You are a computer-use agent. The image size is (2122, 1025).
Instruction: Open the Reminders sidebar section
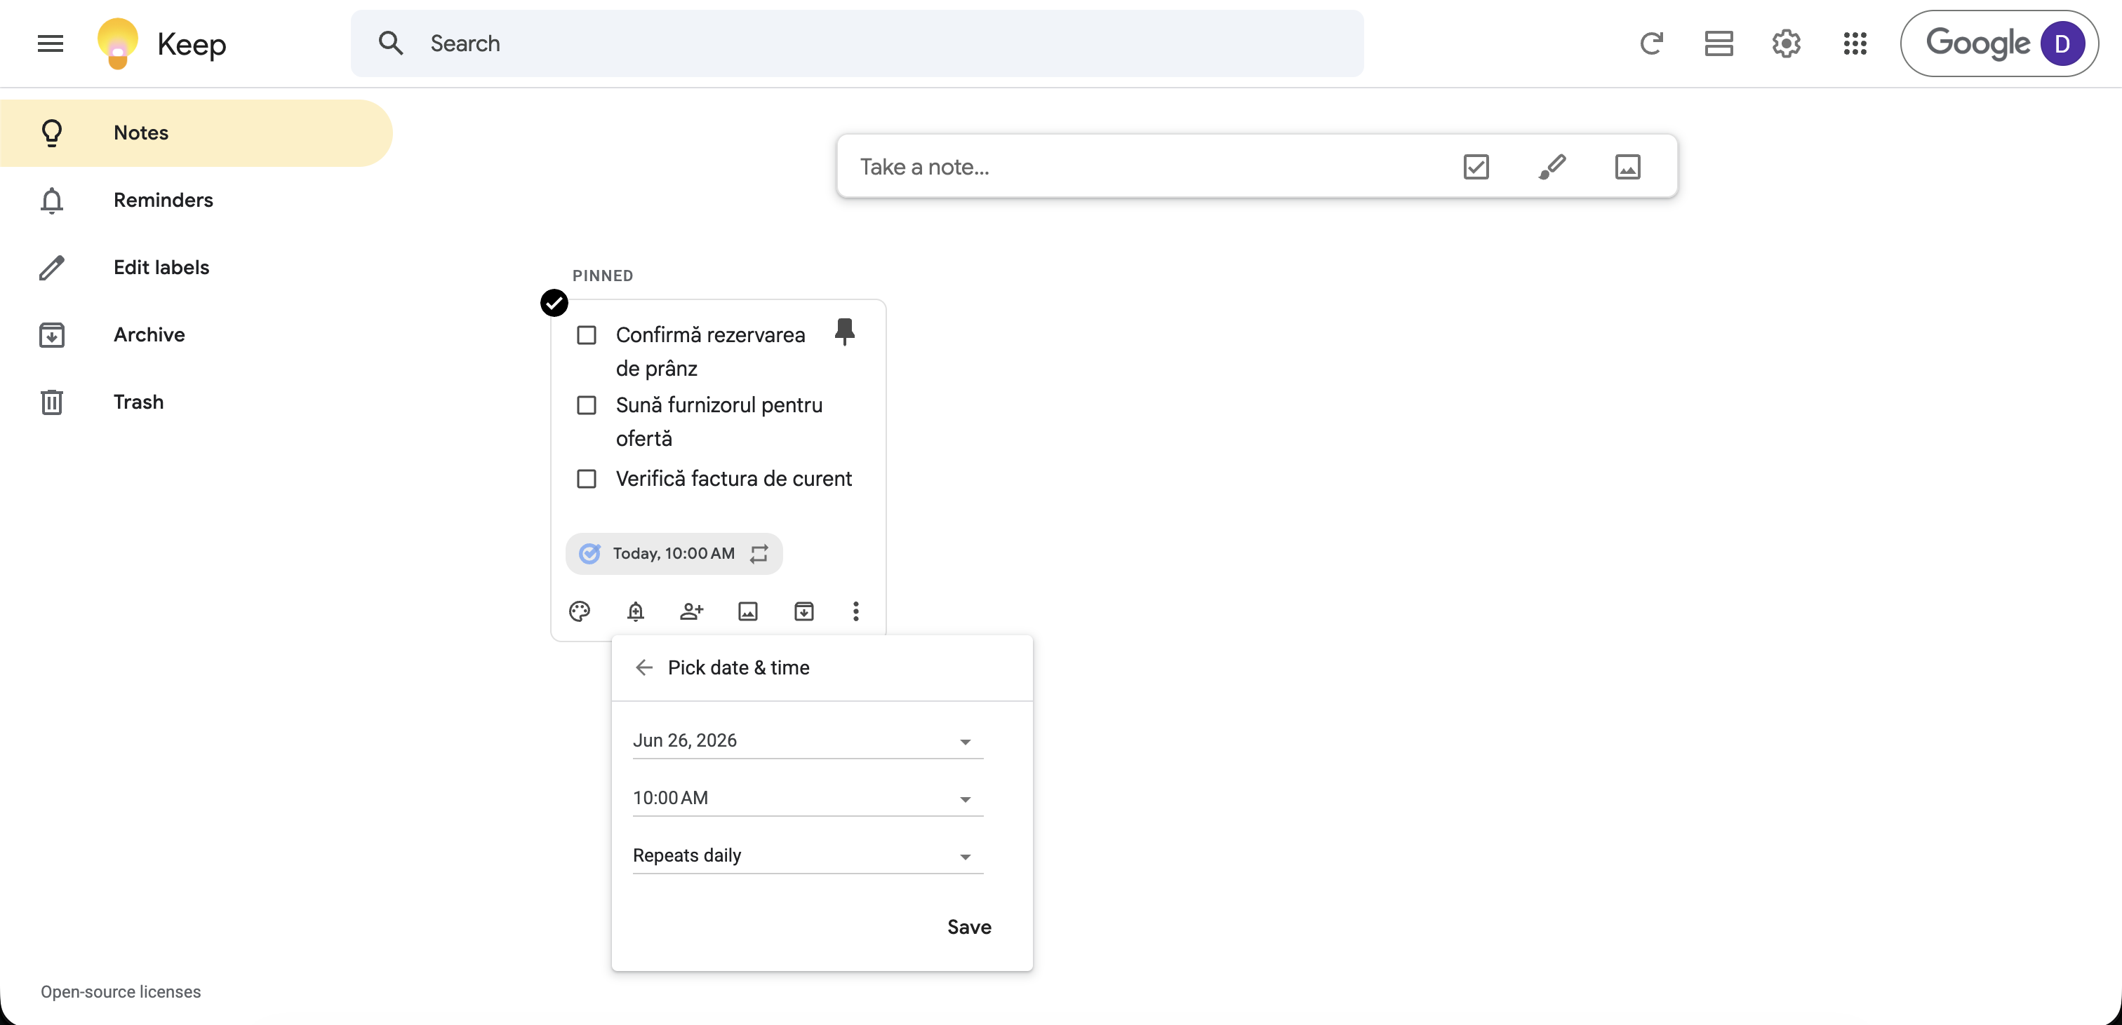pyautogui.click(x=196, y=200)
